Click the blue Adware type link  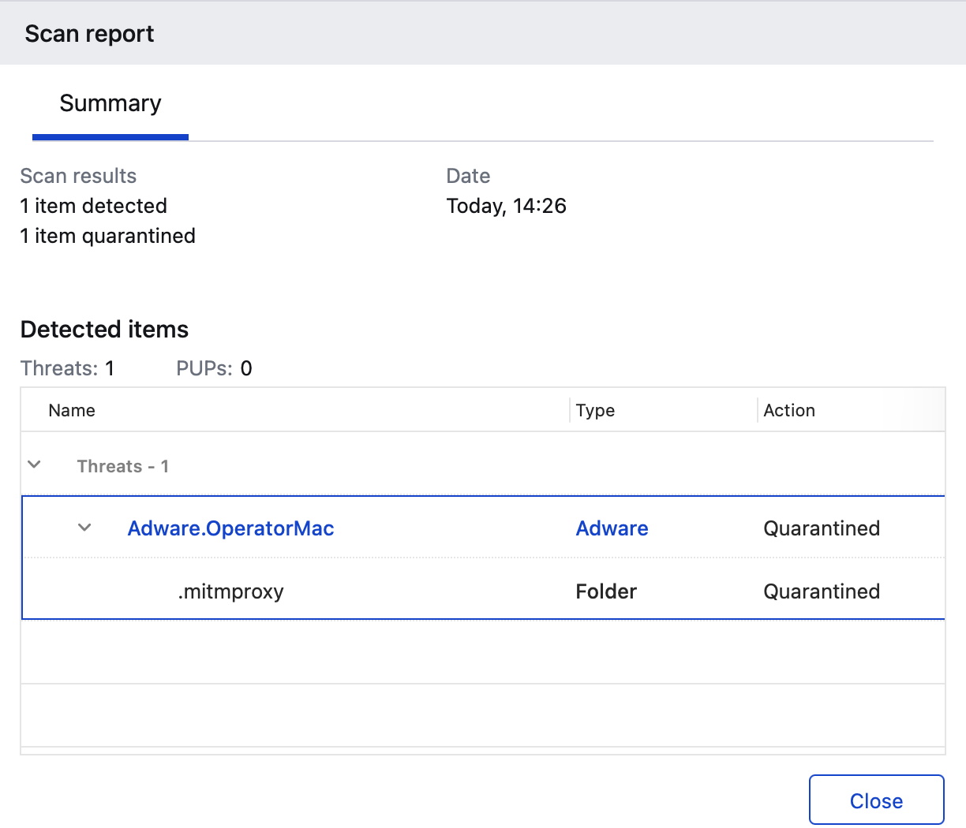612,528
